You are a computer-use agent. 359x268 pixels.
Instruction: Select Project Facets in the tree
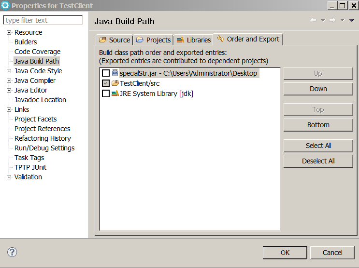[x=35, y=119]
